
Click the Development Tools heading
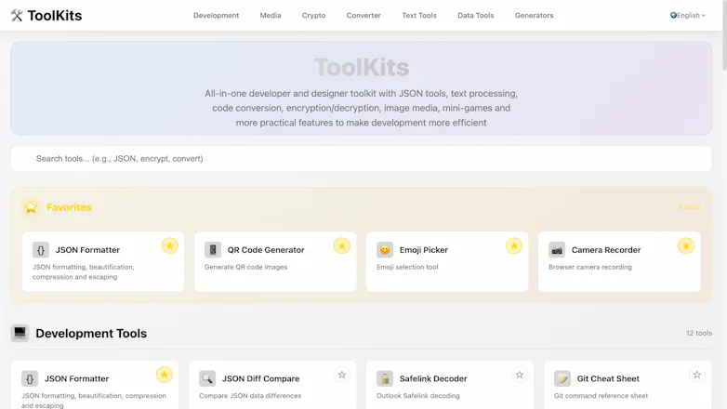[x=91, y=334]
